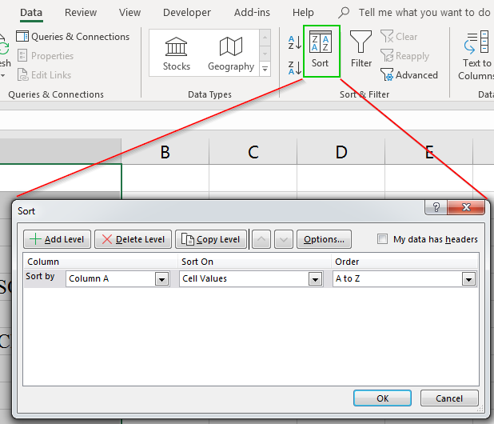The height and width of the screenshot is (424, 494).
Task: Apply the Filter funnel tool
Action: (x=361, y=50)
